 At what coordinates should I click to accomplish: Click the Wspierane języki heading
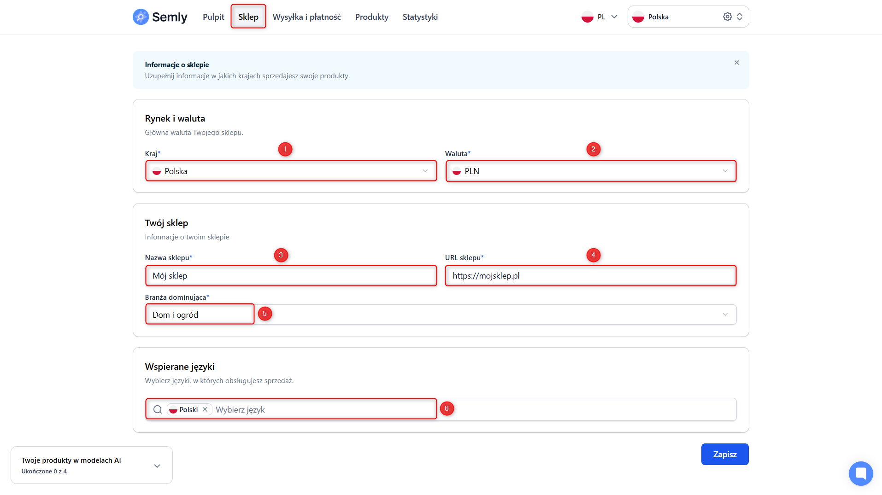[180, 367]
